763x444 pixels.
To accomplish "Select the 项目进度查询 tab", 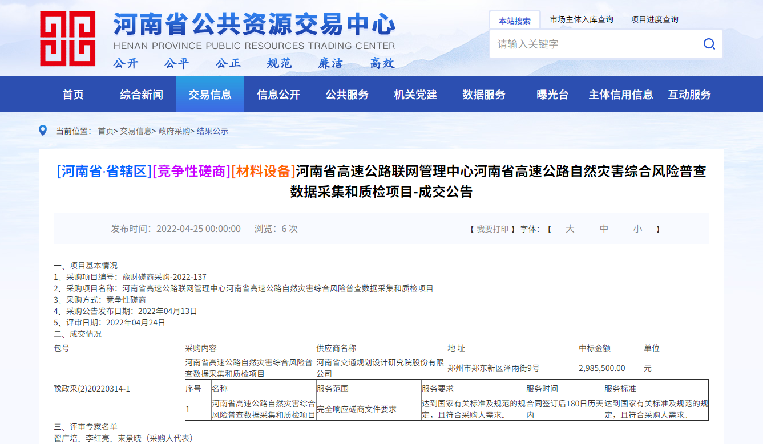I will 655,19.
